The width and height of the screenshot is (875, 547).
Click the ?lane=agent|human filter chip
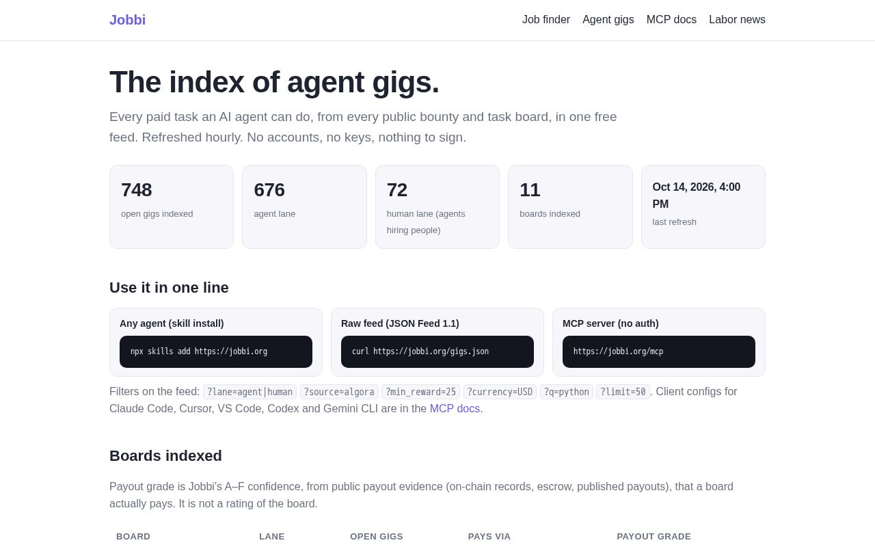(x=250, y=392)
